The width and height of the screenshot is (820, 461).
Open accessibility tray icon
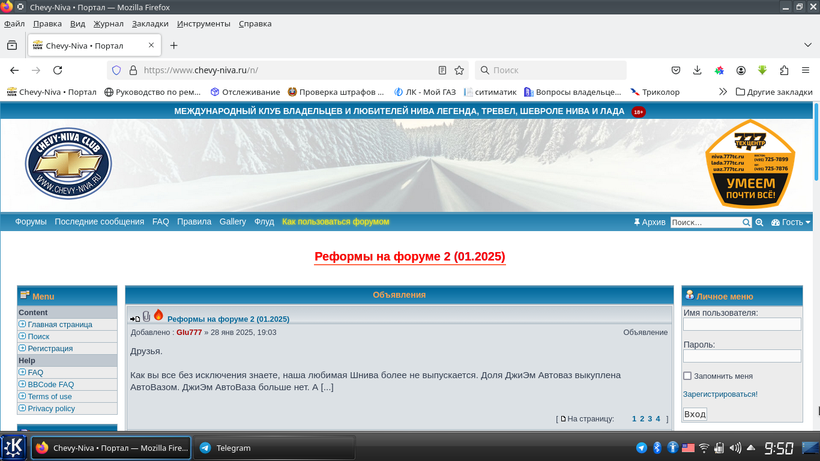pyautogui.click(x=673, y=448)
